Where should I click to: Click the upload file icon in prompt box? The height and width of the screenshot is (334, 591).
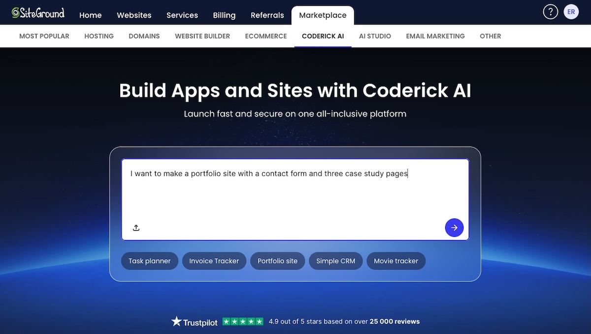pyautogui.click(x=136, y=228)
